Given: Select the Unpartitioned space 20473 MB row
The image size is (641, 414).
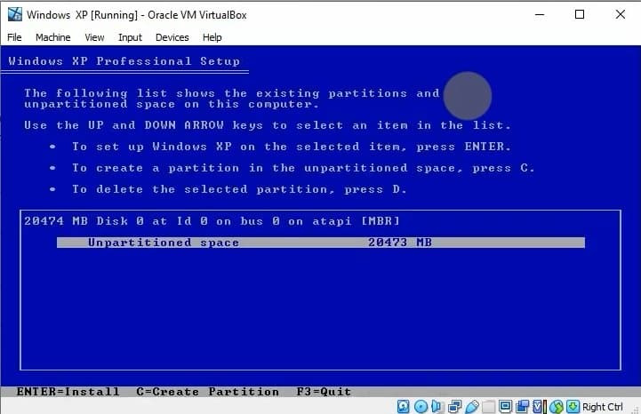Looking at the screenshot, I should (321, 243).
